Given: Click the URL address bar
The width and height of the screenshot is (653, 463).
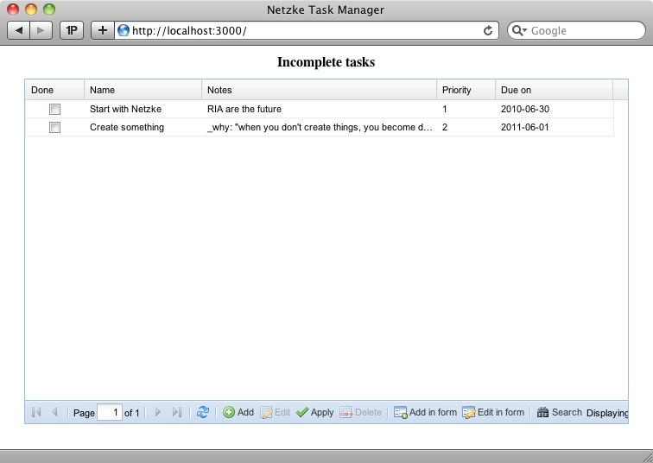Looking at the screenshot, I should [302, 30].
